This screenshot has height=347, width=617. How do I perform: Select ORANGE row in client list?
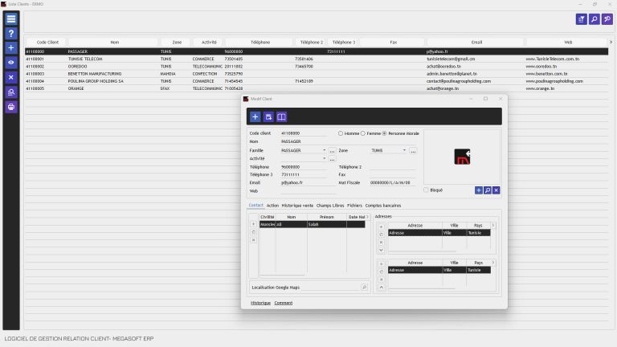317,88
